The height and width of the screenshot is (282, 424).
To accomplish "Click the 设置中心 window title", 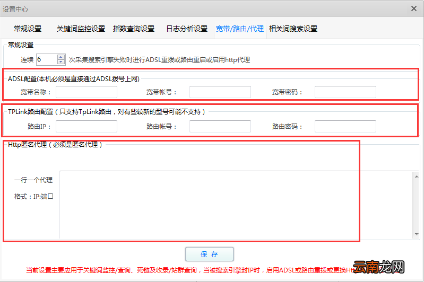I will click(x=15, y=9).
